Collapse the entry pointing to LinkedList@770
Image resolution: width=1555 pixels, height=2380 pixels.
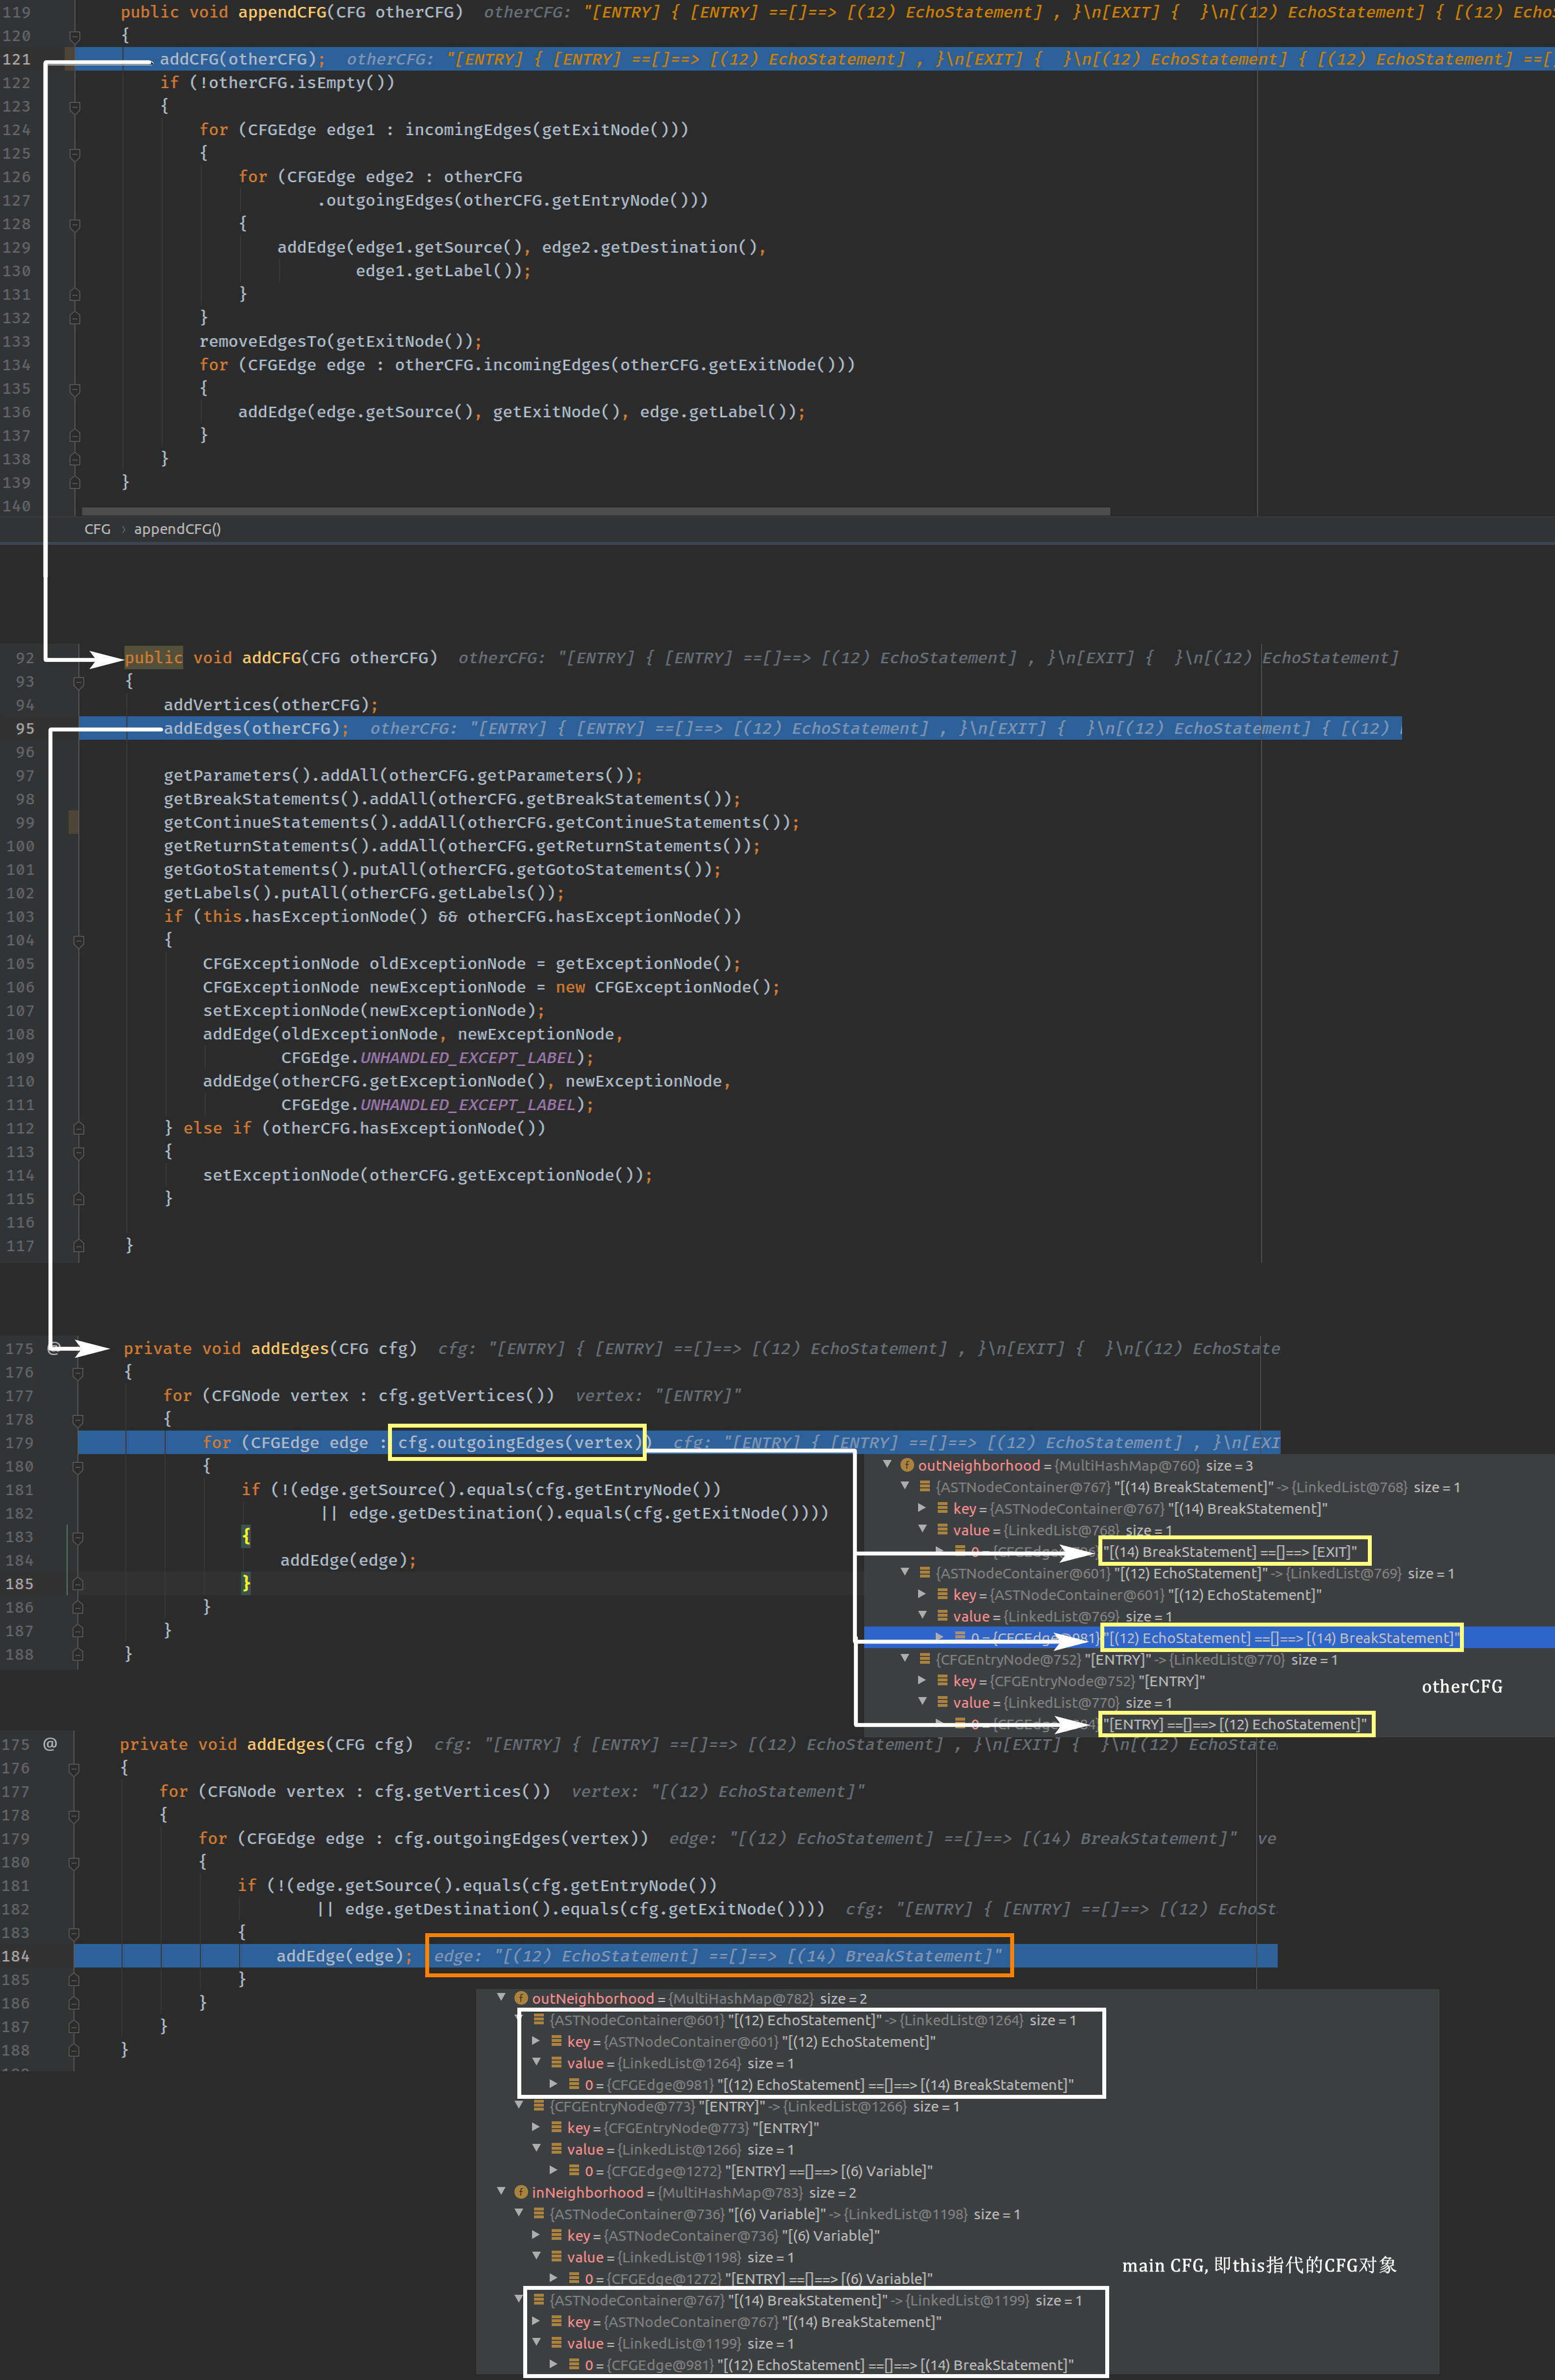point(905,1659)
